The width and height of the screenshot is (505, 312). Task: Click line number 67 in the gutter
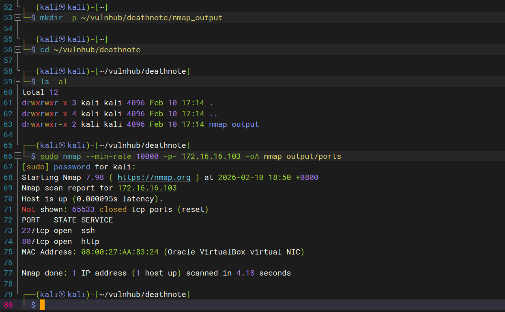[x=8, y=167]
